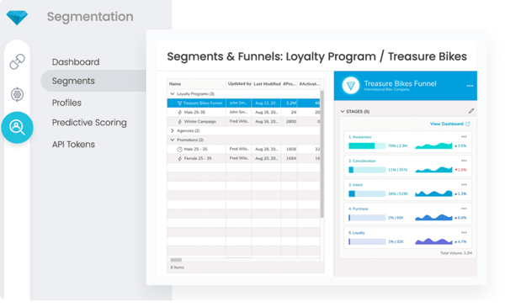Expand the Agencies group

pos(173,130)
